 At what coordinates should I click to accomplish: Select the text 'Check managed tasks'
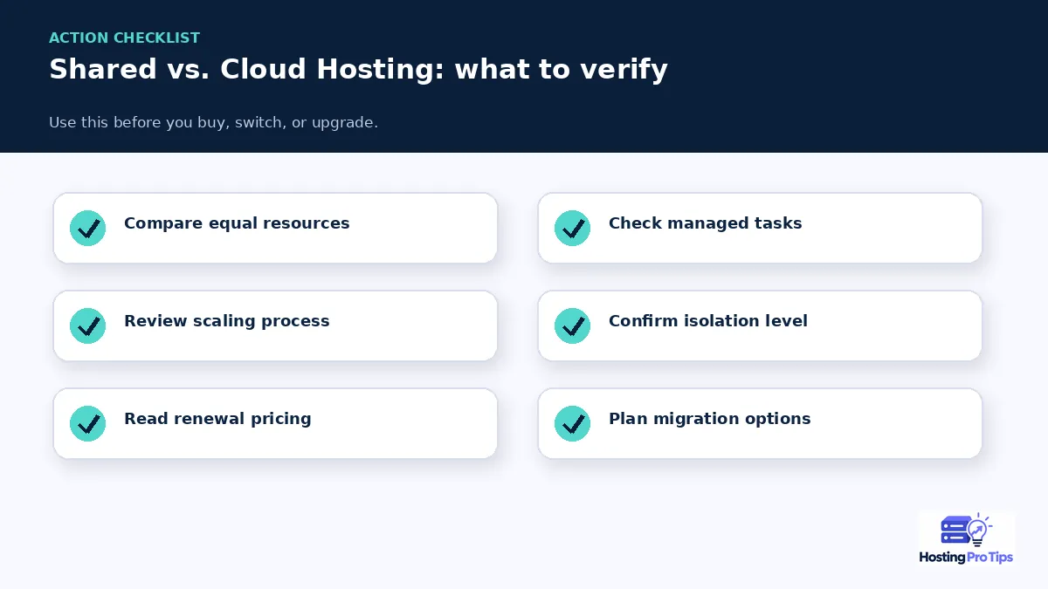[705, 223]
